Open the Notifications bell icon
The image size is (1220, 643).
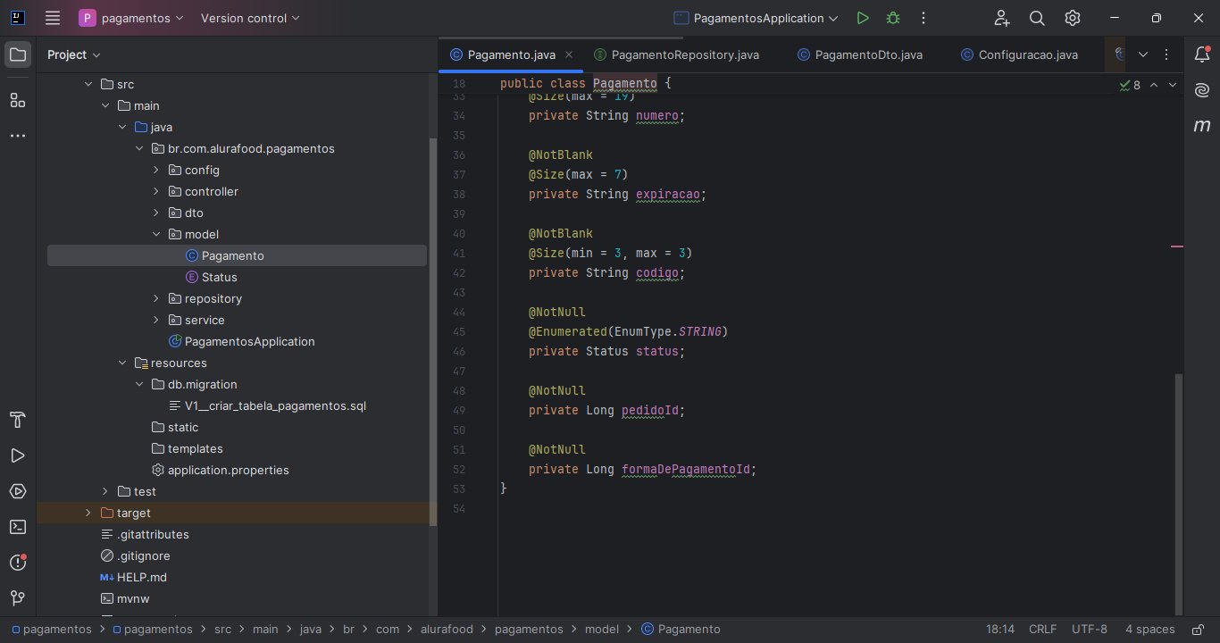click(x=1202, y=54)
